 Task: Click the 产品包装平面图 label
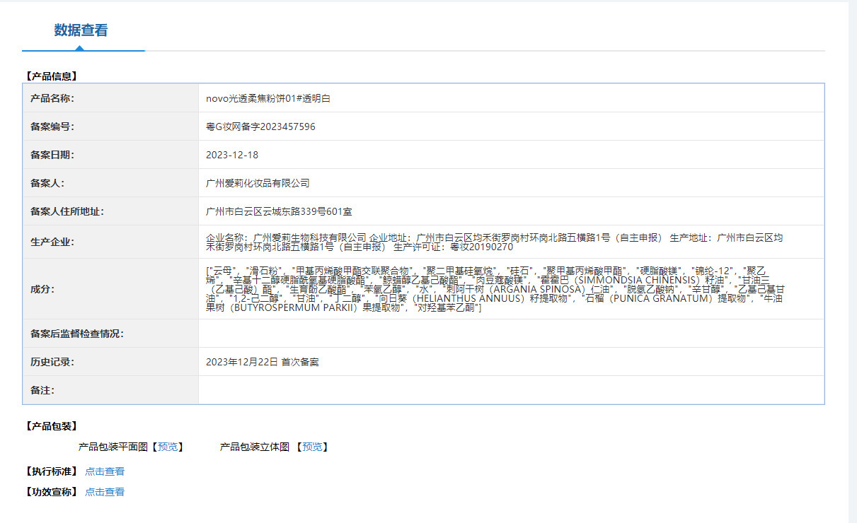113,447
